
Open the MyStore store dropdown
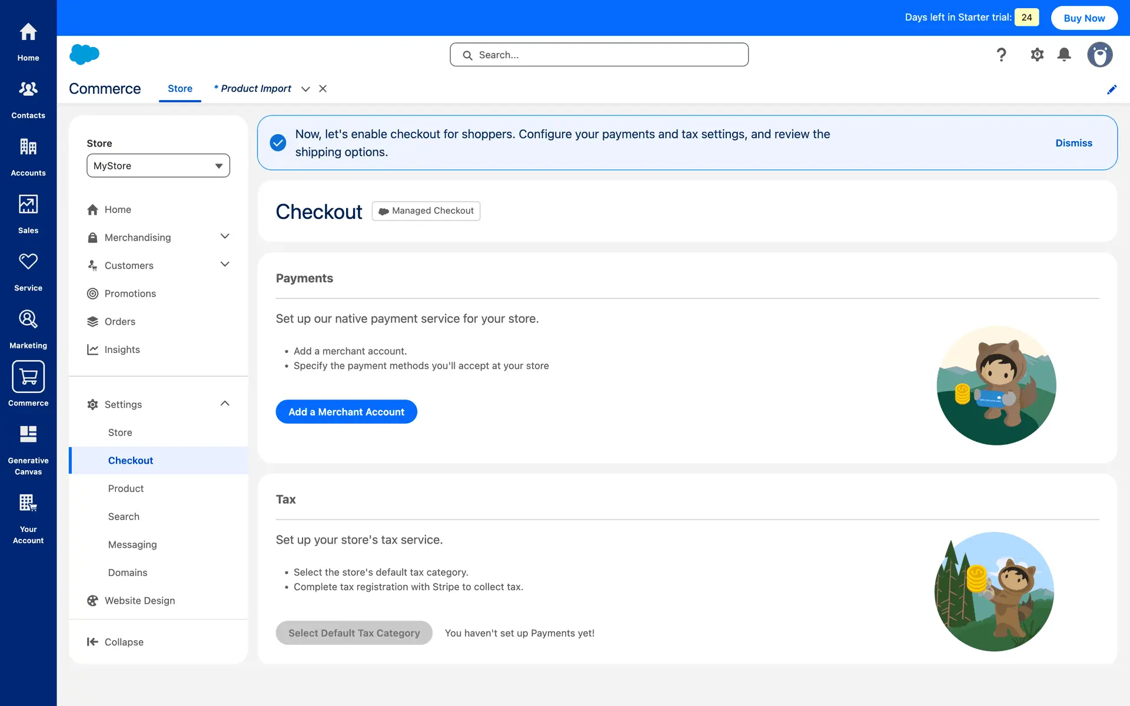coord(158,166)
